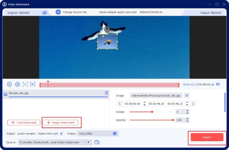The width and height of the screenshot is (229, 150).
Task: Mute the audio with the speaker icon
Action: tap(218, 84)
